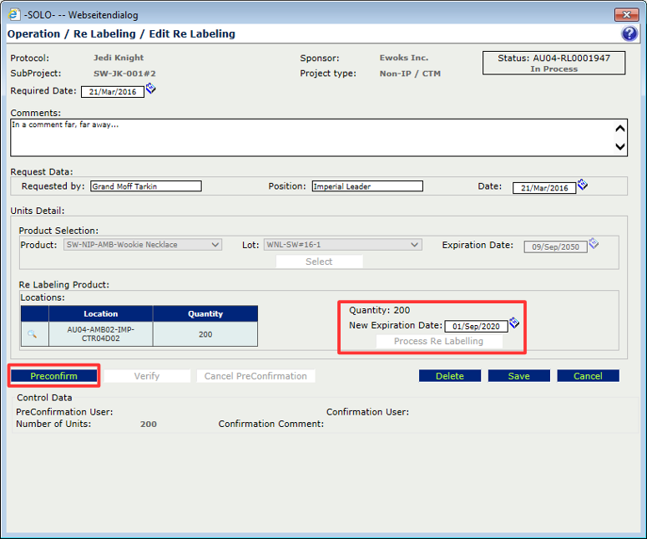Click 'In Process' status text
The image size is (647, 539).
pyautogui.click(x=553, y=69)
